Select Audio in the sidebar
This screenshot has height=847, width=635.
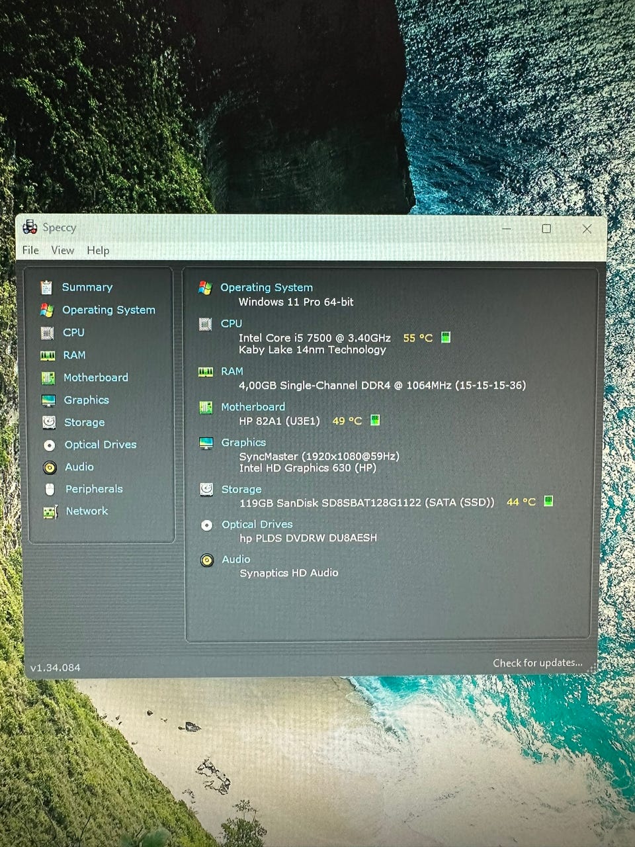pos(79,467)
